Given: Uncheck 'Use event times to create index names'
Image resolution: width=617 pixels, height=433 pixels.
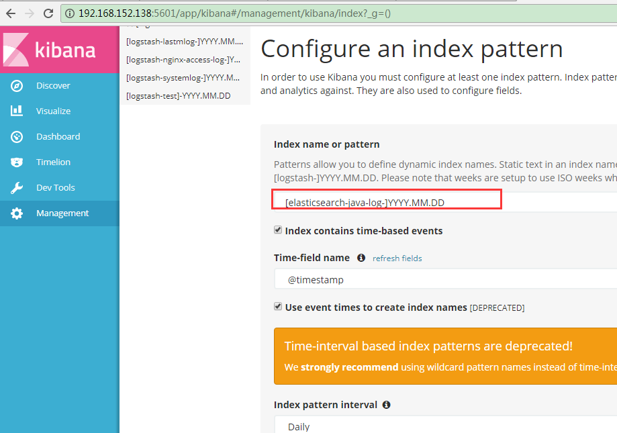Looking at the screenshot, I should (278, 306).
